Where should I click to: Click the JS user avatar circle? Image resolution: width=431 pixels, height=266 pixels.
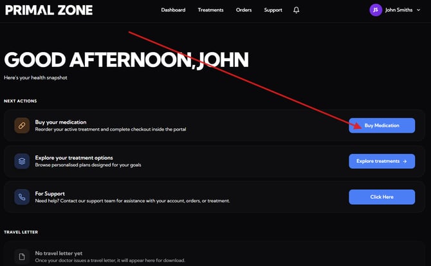(376, 10)
